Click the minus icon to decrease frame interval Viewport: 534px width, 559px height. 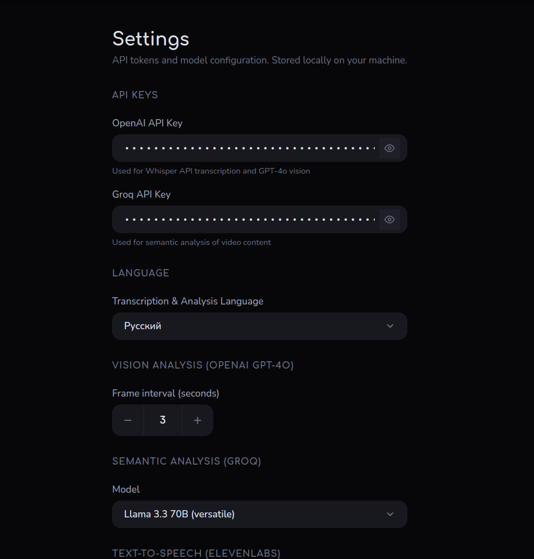pyautogui.click(x=127, y=420)
